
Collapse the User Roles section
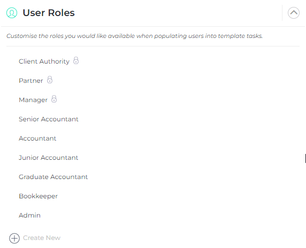pyautogui.click(x=294, y=13)
